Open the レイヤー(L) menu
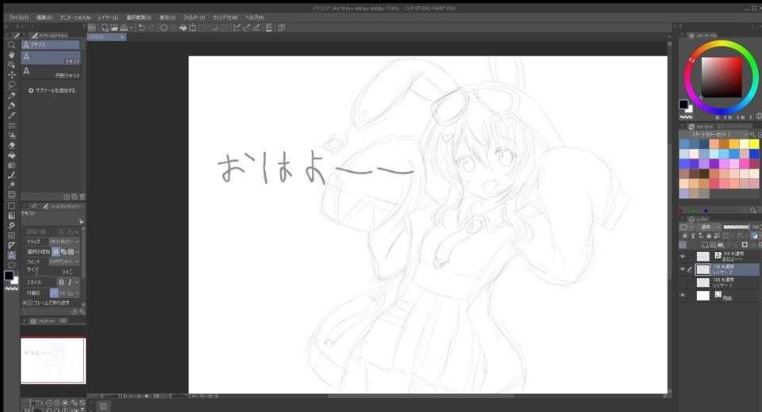Image resolution: width=762 pixels, height=412 pixels. click(x=108, y=17)
